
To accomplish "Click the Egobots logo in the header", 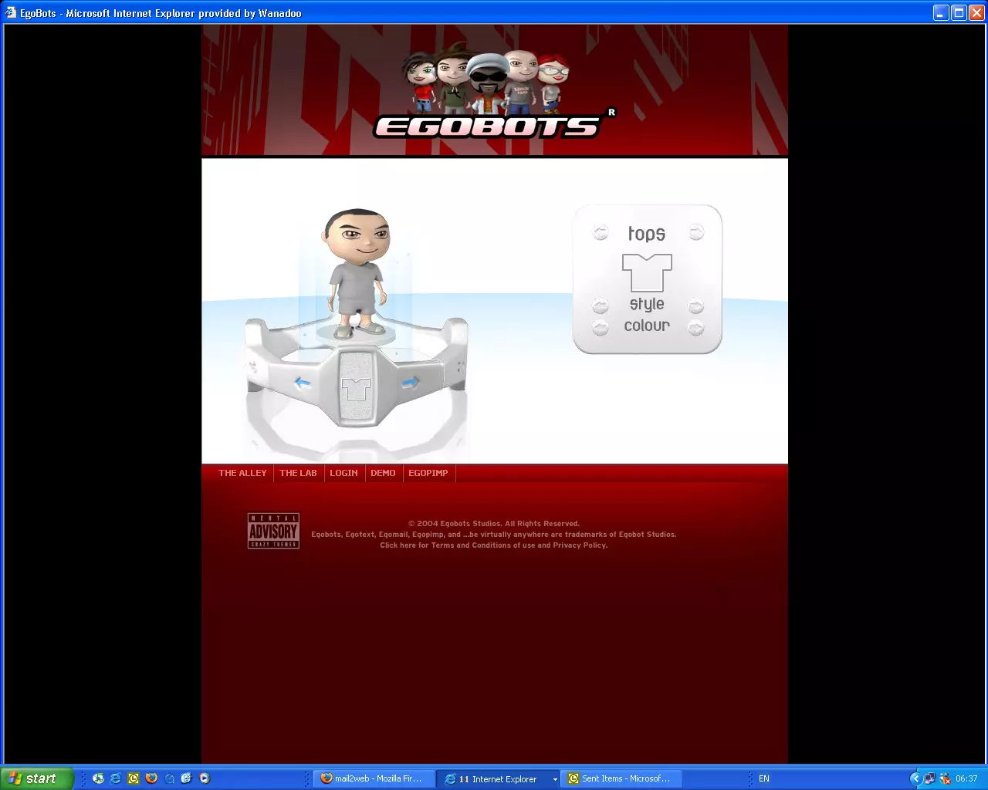I will click(x=488, y=126).
